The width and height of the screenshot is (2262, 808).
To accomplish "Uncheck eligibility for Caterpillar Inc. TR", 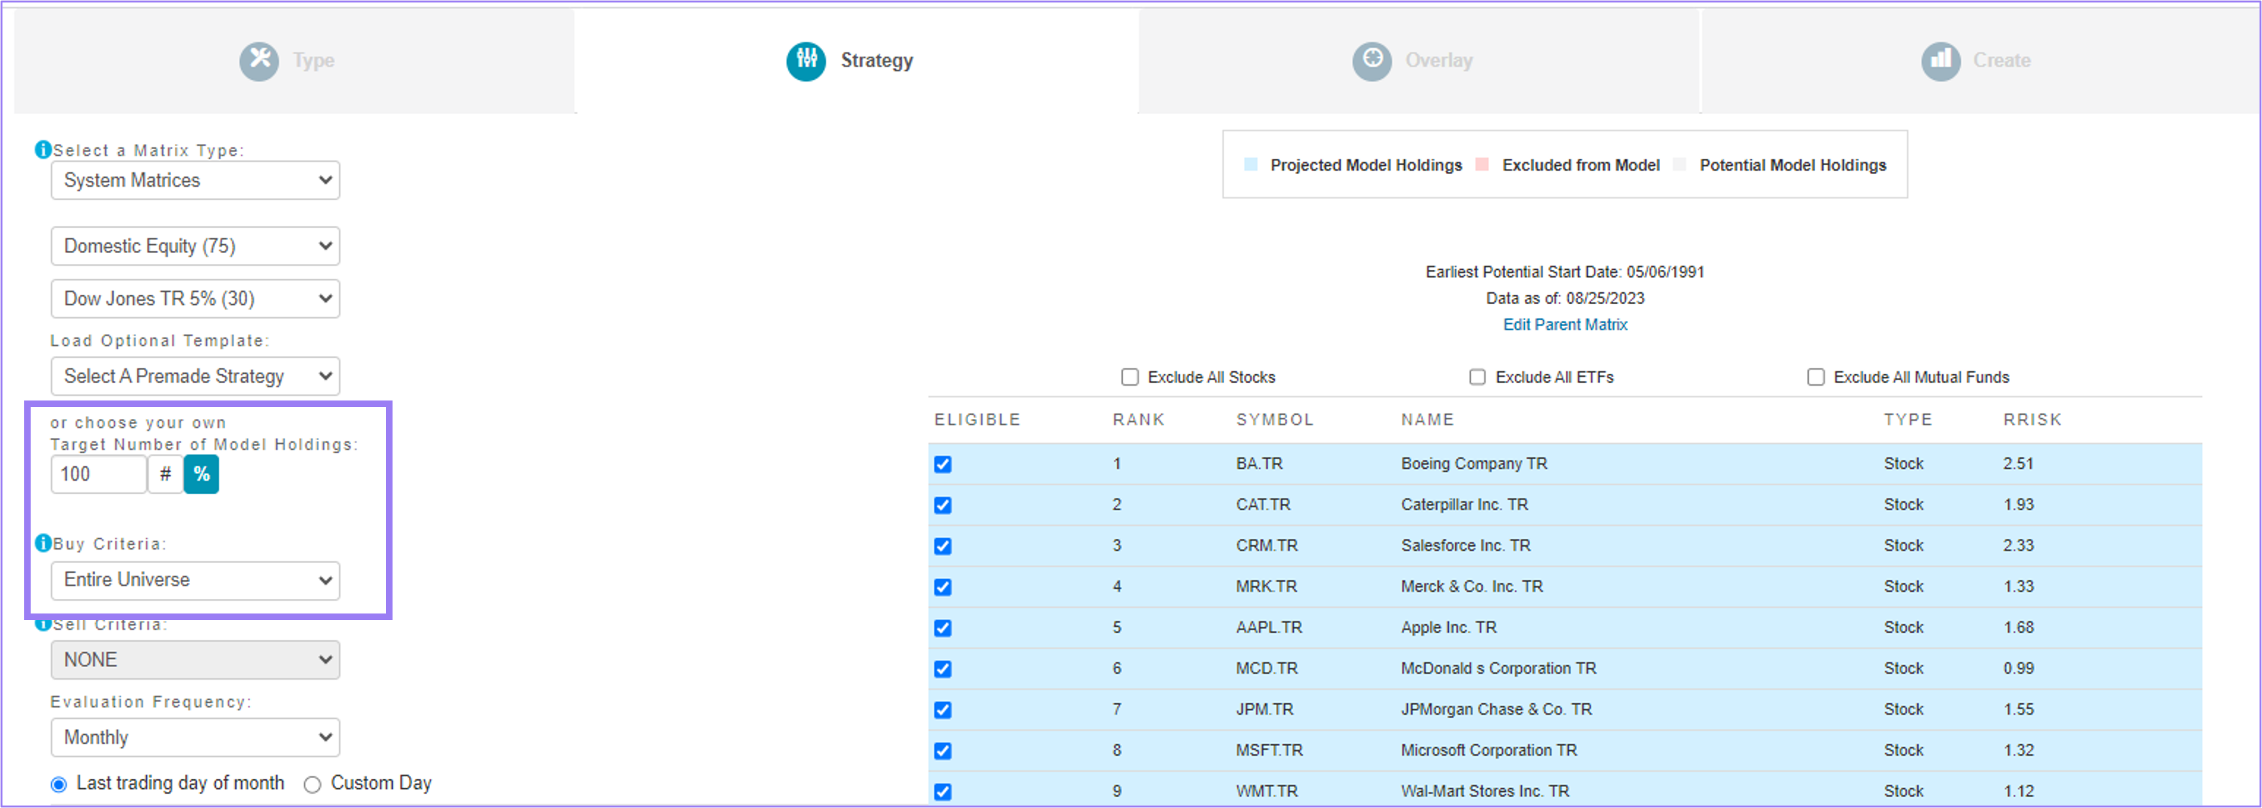I will [943, 505].
